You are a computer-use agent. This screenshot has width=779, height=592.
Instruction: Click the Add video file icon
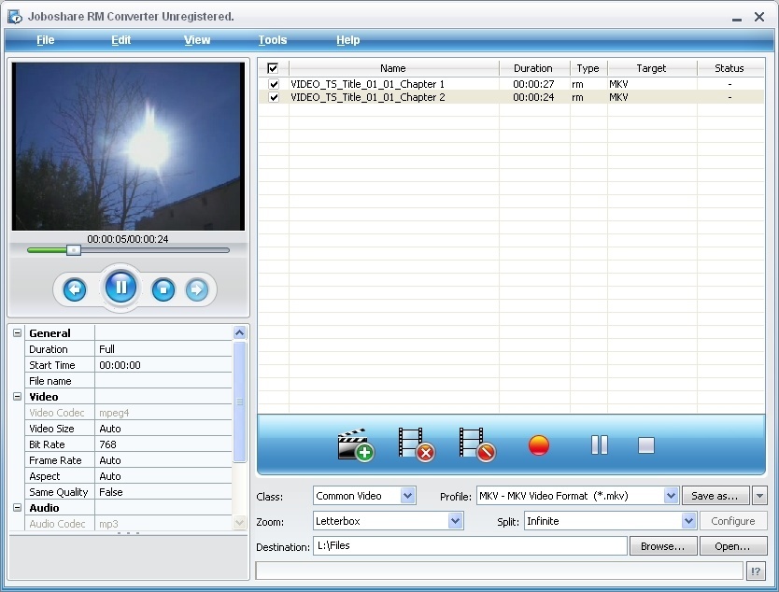pyautogui.click(x=355, y=444)
